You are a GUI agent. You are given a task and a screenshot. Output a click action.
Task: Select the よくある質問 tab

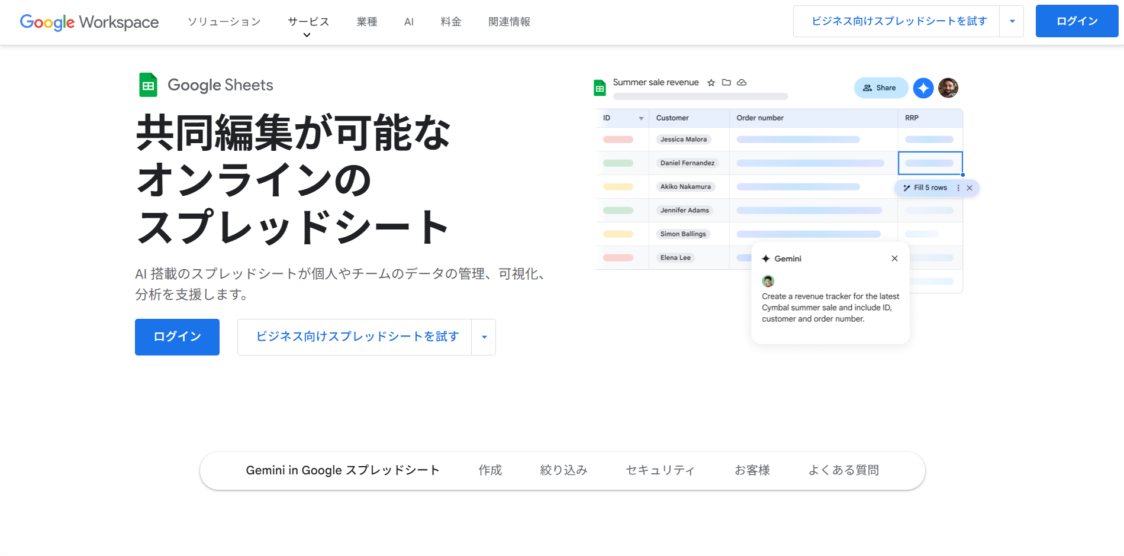coord(843,470)
